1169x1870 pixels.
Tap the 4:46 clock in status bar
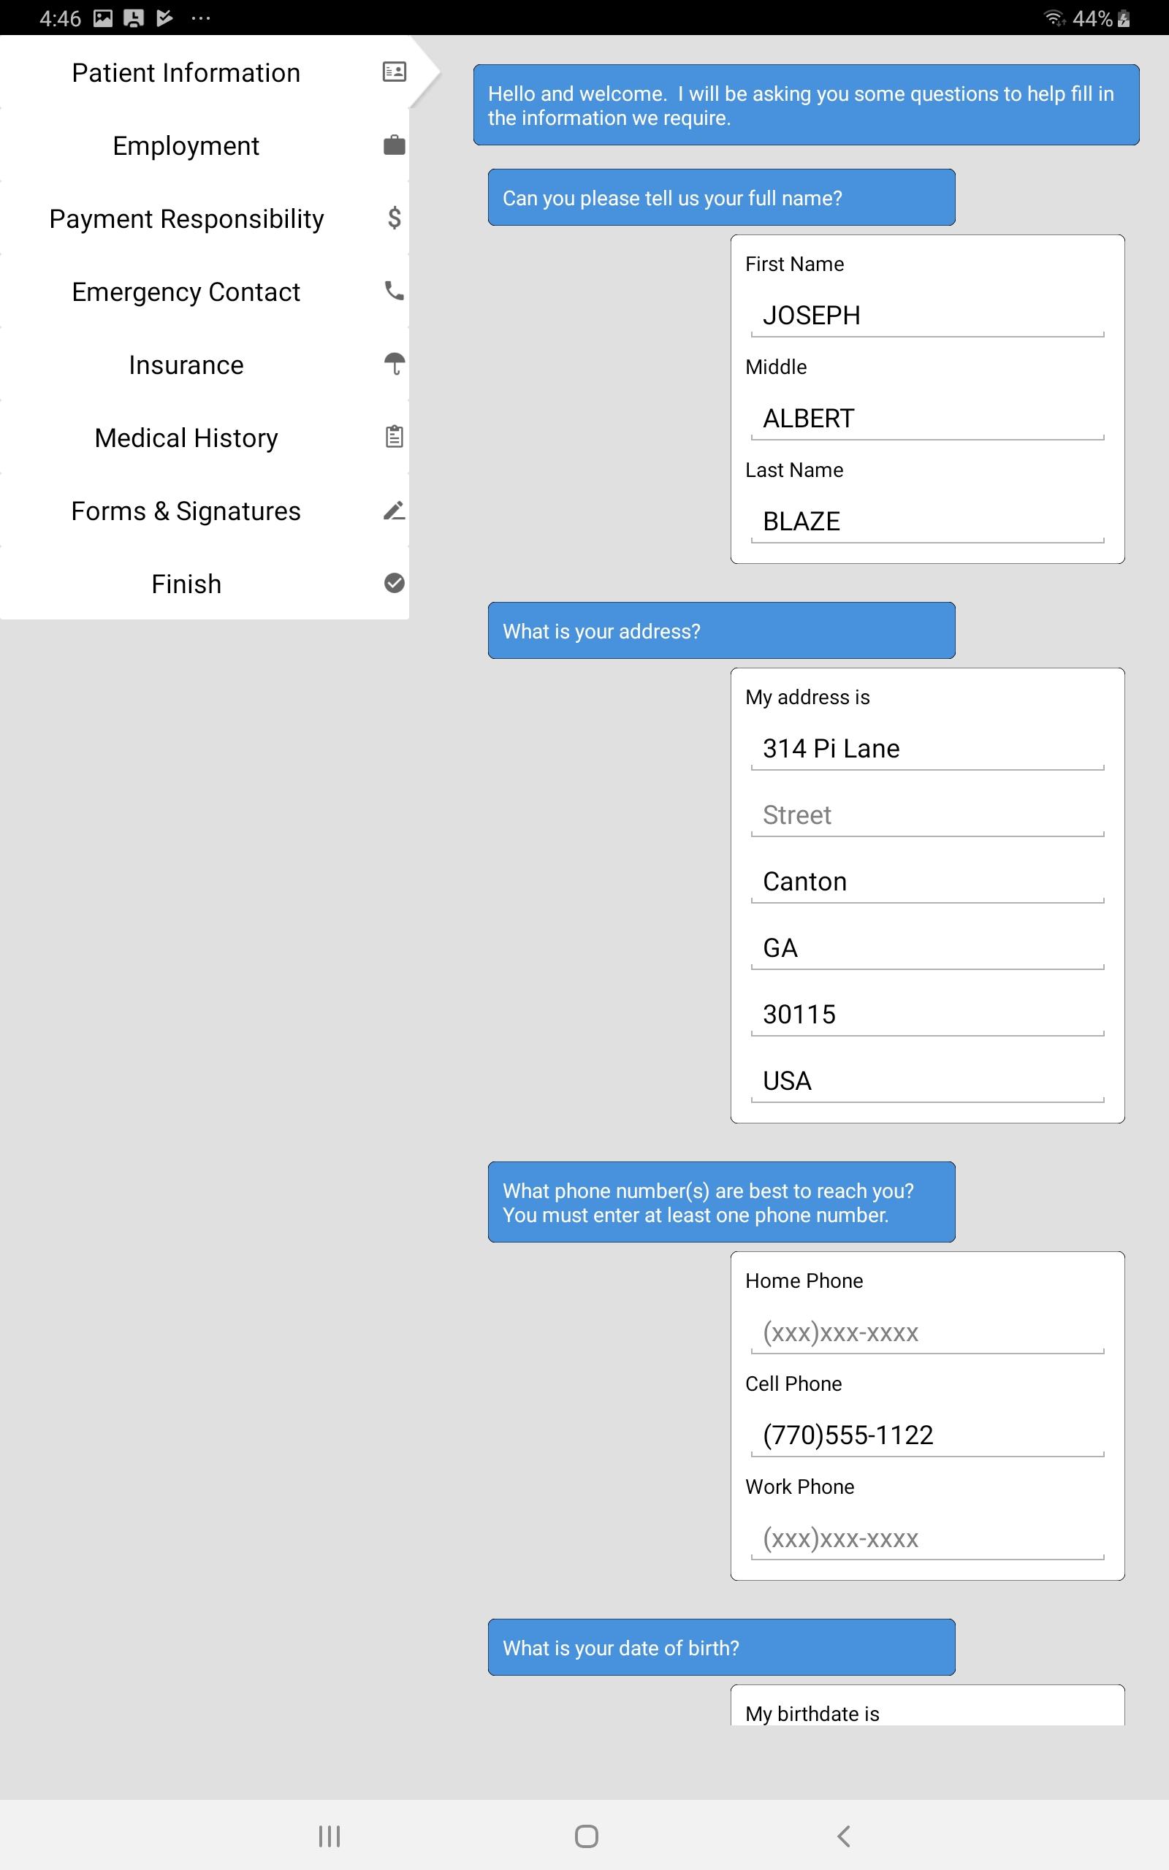click(x=61, y=18)
